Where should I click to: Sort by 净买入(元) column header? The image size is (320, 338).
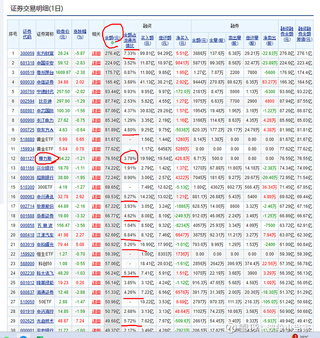click(182, 40)
